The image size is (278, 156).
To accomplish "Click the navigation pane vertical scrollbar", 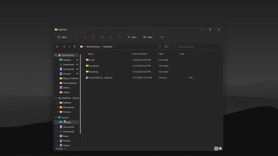I will pyautogui.click(x=80, y=94).
